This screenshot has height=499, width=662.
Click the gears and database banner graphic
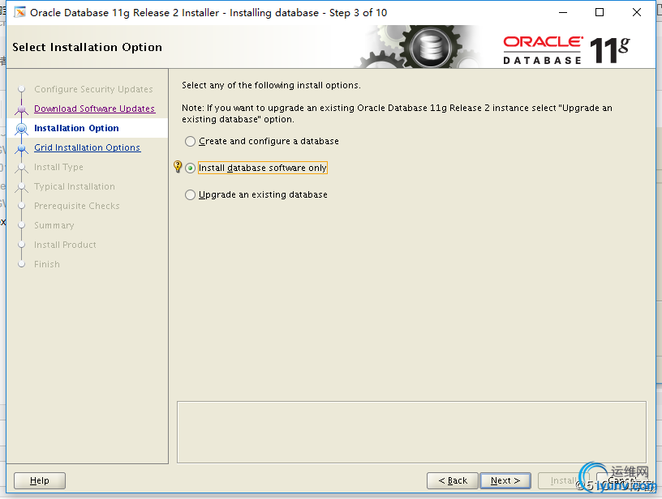(419, 47)
